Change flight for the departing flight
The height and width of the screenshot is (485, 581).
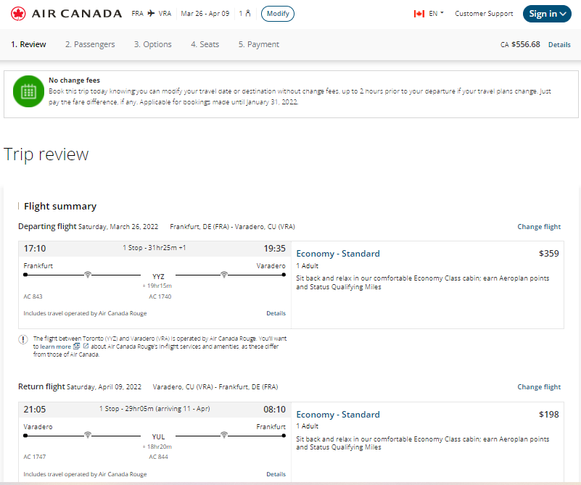539,227
